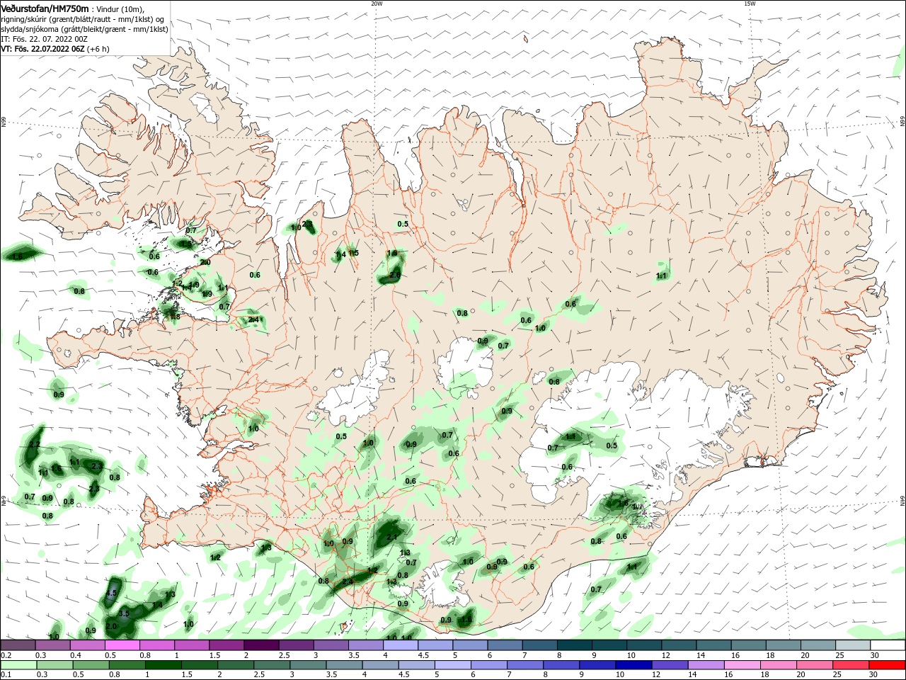906x680 pixels.
Task: Click the 2.2 precipitation value on the map
Action: coord(34,444)
